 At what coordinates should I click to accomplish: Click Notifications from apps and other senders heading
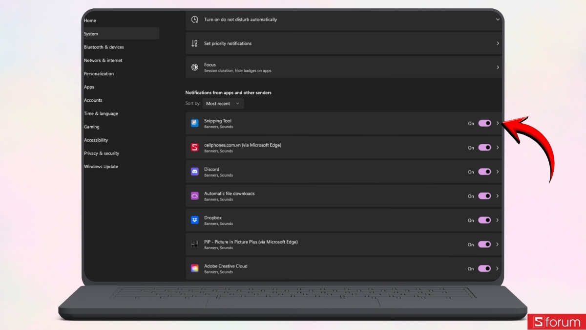(229, 92)
